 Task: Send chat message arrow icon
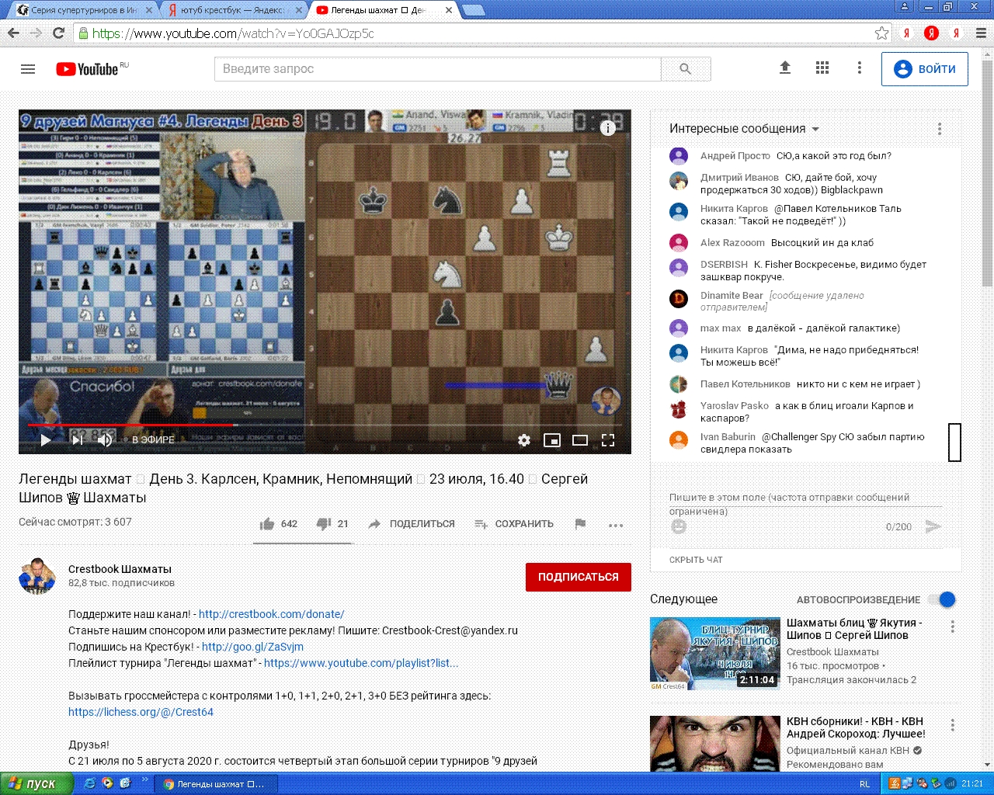pos(933,526)
